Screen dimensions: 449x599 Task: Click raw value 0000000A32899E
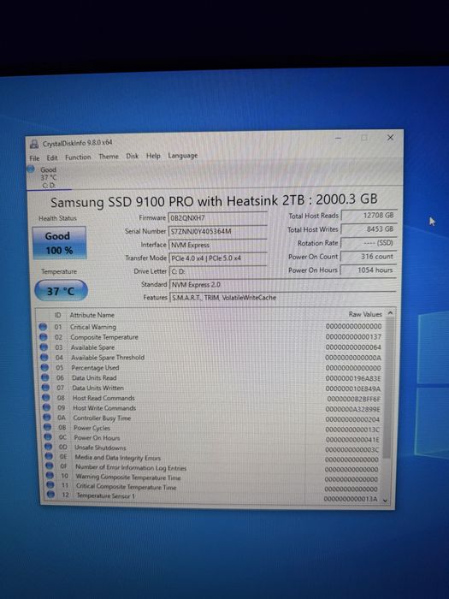(352, 409)
